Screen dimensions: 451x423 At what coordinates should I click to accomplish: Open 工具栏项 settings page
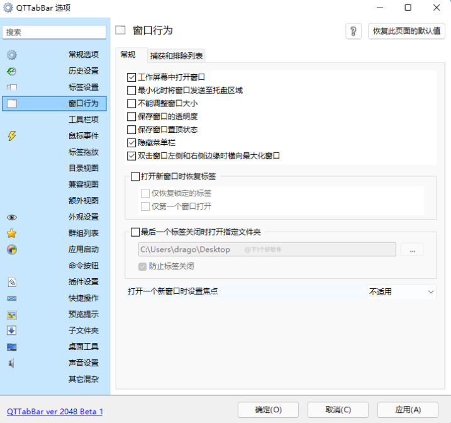click(84, 120)
